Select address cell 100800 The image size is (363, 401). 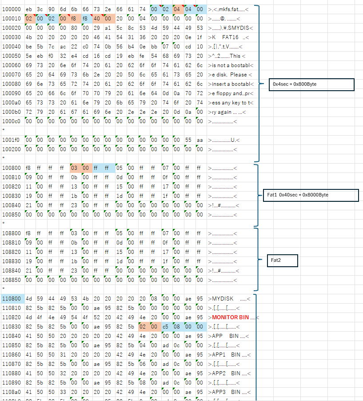[x=11, y=168]
